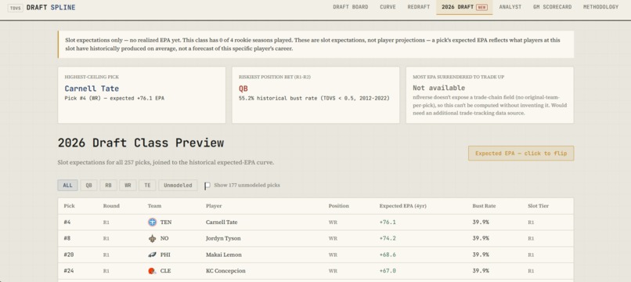
Task: Click pick #8 cell
Action: 67,238
